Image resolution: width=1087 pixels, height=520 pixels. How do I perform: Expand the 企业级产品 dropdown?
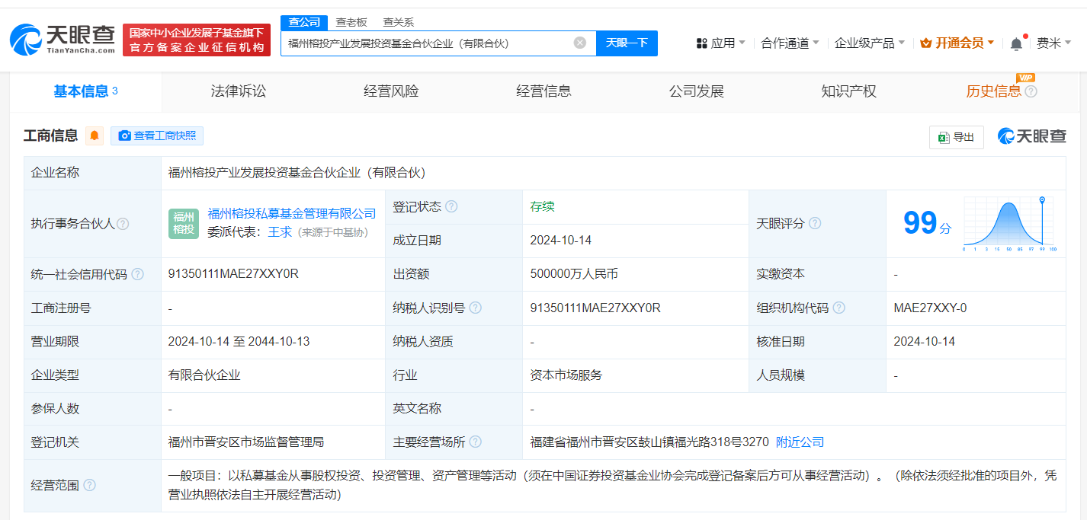(x=869, y=43)
